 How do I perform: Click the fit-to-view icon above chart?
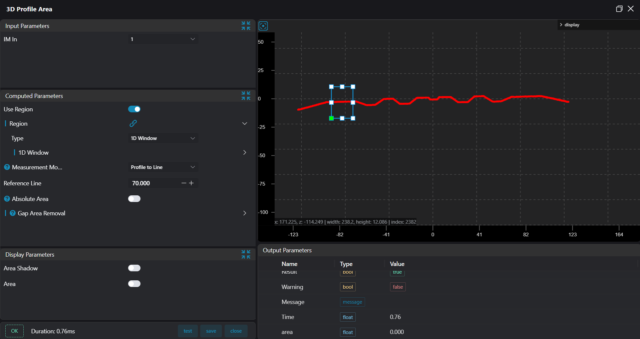pyautogui.click(x=263, y=26)
